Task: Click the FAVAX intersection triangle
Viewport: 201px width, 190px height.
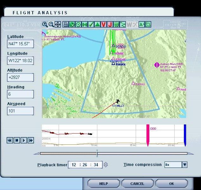Action: click(133, 83)
